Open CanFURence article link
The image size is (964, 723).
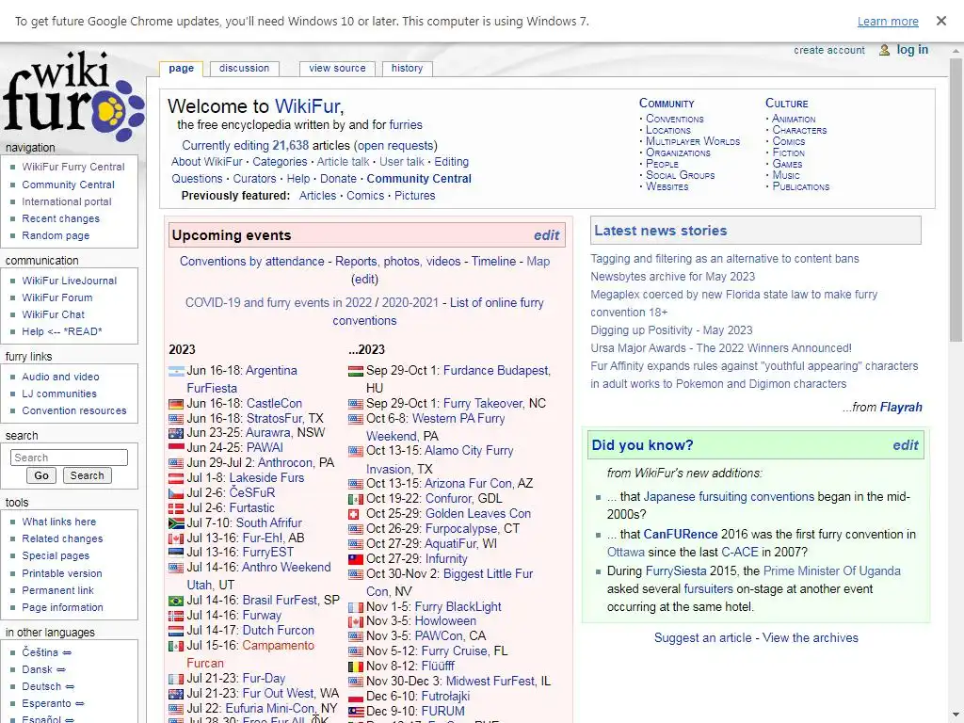tap(680, 535)
